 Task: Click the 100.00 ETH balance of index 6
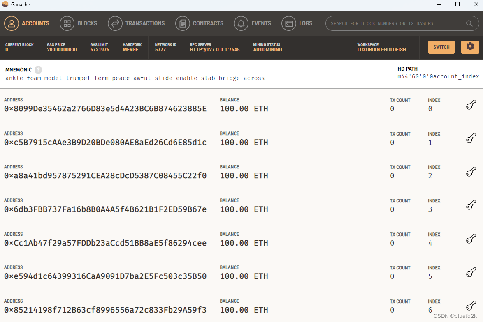[244, 310]
